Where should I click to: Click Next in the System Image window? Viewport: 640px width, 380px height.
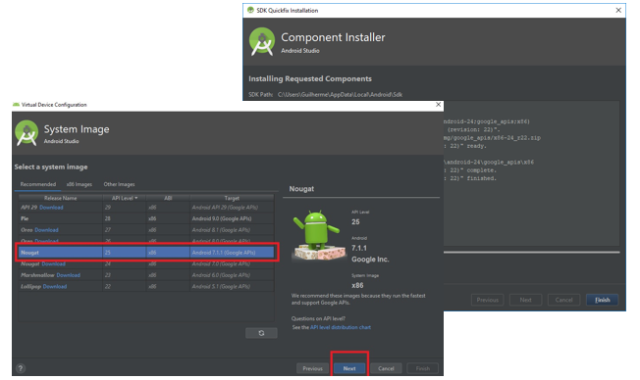tap(349, 368)
